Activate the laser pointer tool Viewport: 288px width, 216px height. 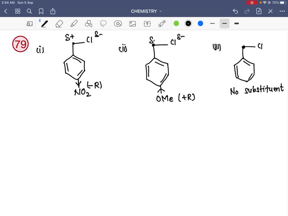click(x=162, y=23)
